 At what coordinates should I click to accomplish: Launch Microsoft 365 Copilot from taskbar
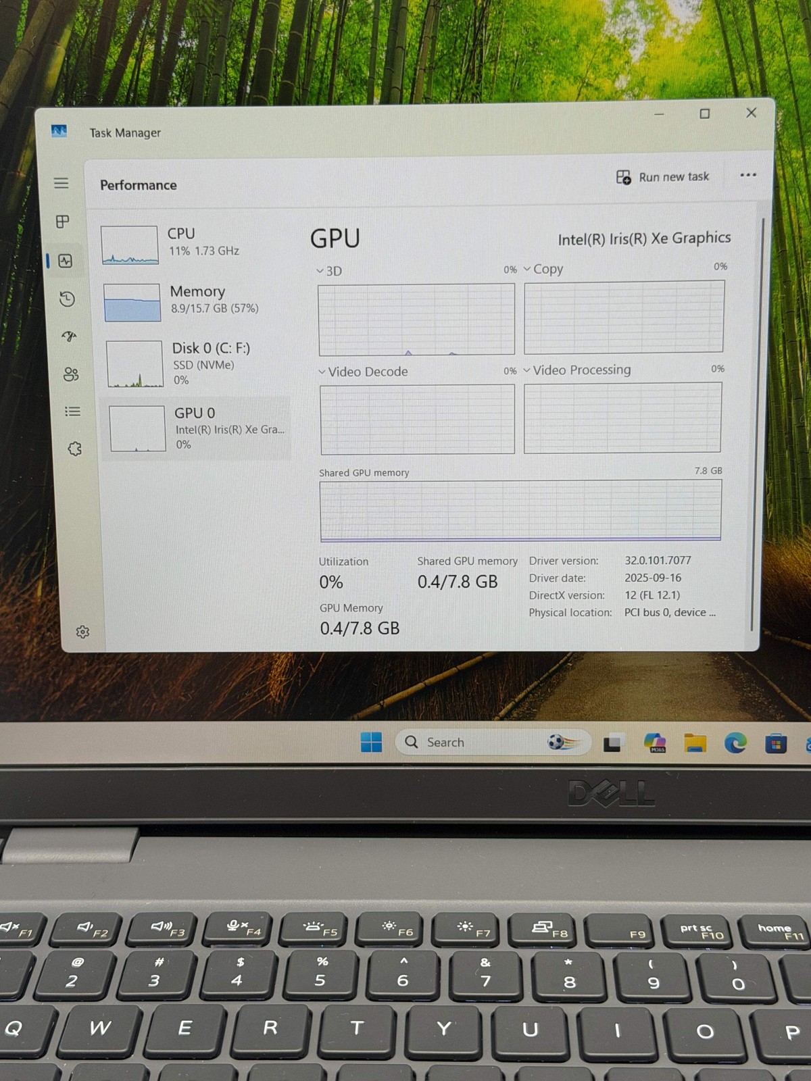(655, 743)
